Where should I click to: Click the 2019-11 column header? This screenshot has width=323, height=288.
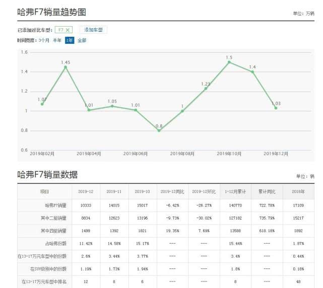pyautogui.click(x=114, y=192)
